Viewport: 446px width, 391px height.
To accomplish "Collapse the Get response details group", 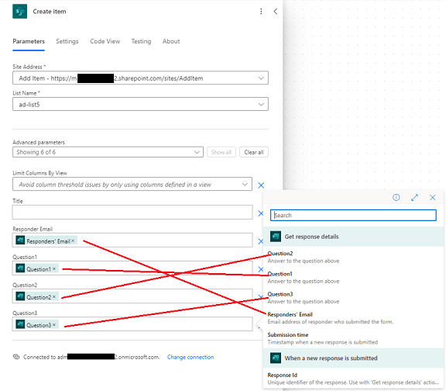I will click(x=354, y=237).
